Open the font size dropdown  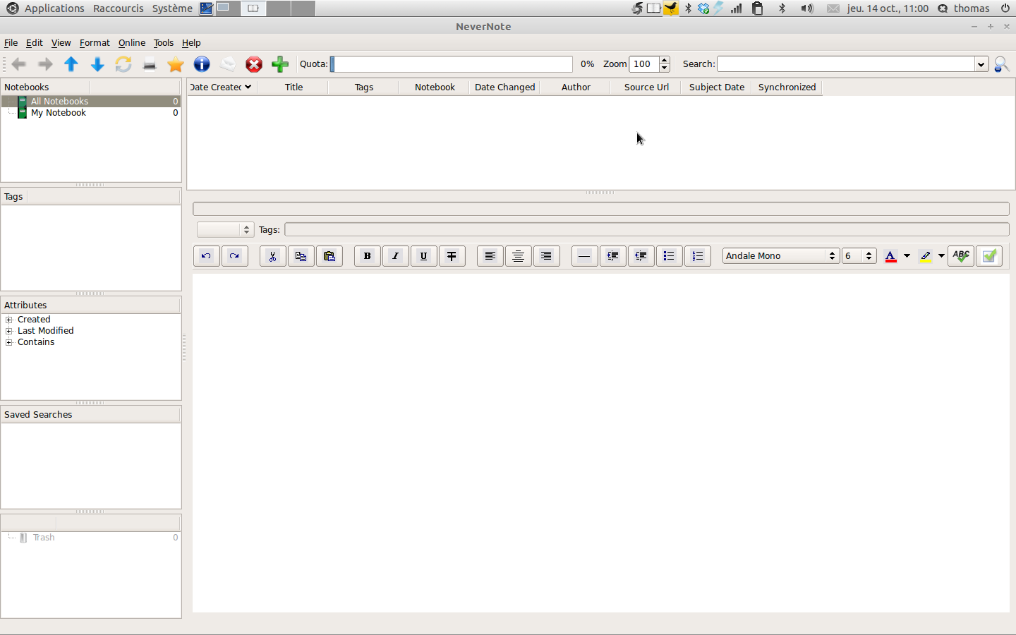tap(859, 256)
